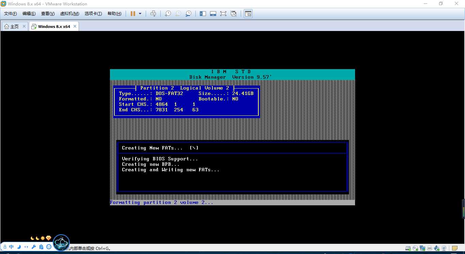The width and height of the screenshot is (465, 254).
Task: Close the 主页 tab
Action: pos(24,26)
